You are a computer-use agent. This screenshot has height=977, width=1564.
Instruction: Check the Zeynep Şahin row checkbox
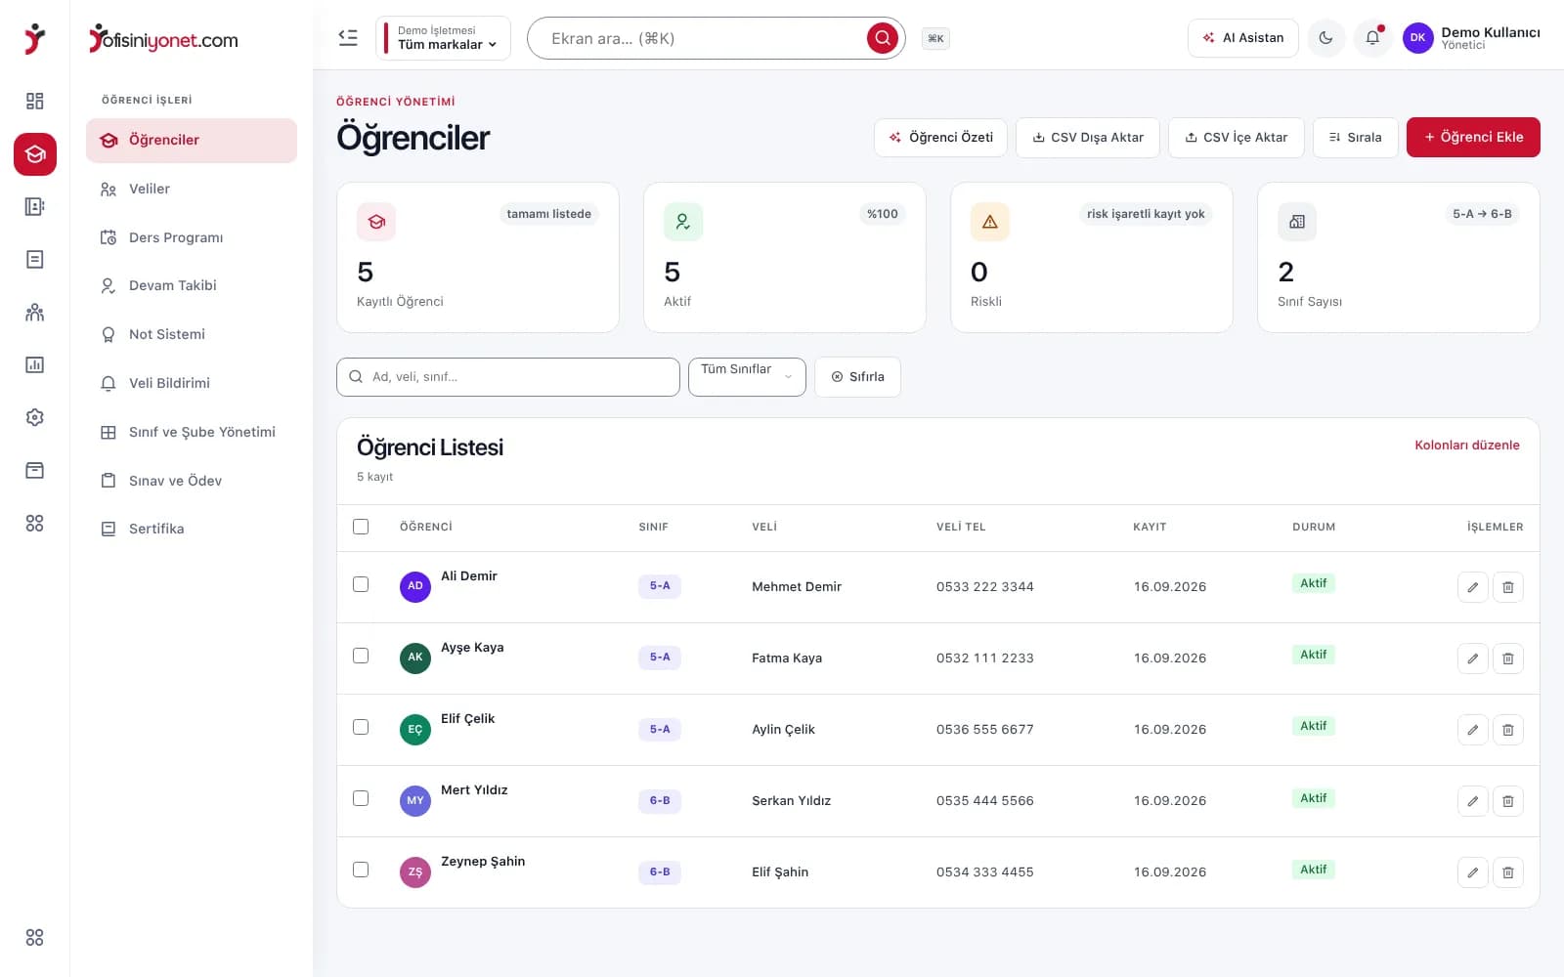click(361, 870)
